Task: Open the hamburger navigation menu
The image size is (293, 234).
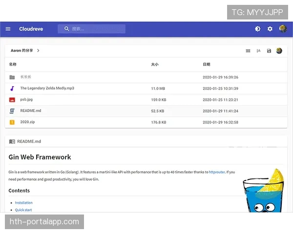Action: [8, 29]
